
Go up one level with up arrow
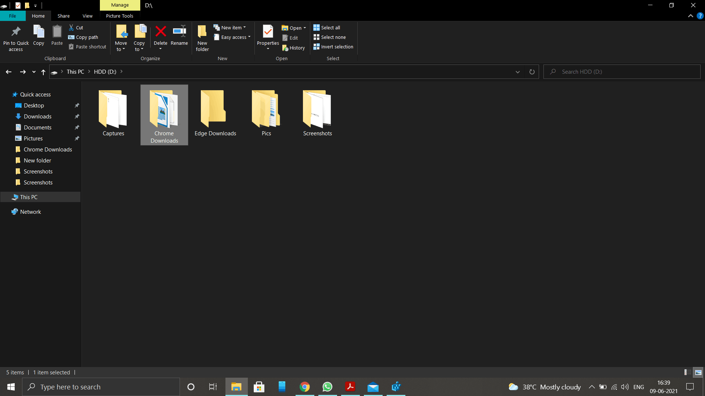(43, 72)
